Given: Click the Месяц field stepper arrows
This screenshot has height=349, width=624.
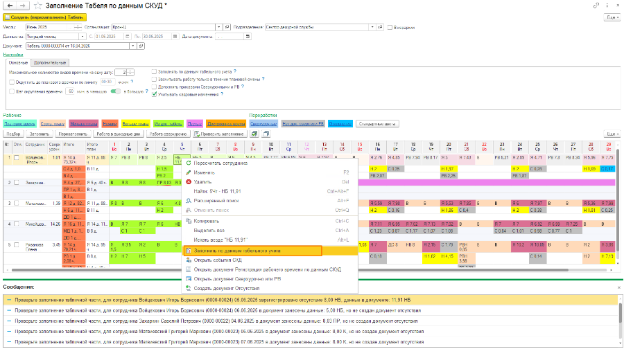Looking at the screenshot, I should (x=78, y=27).
